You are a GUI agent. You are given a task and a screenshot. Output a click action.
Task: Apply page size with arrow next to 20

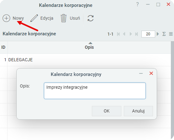pyautogui.click(x=158, y=34)
